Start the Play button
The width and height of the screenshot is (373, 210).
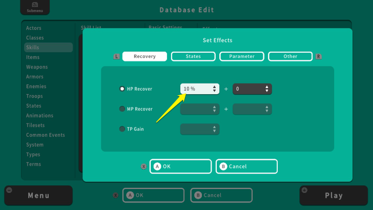click(334, 196)
